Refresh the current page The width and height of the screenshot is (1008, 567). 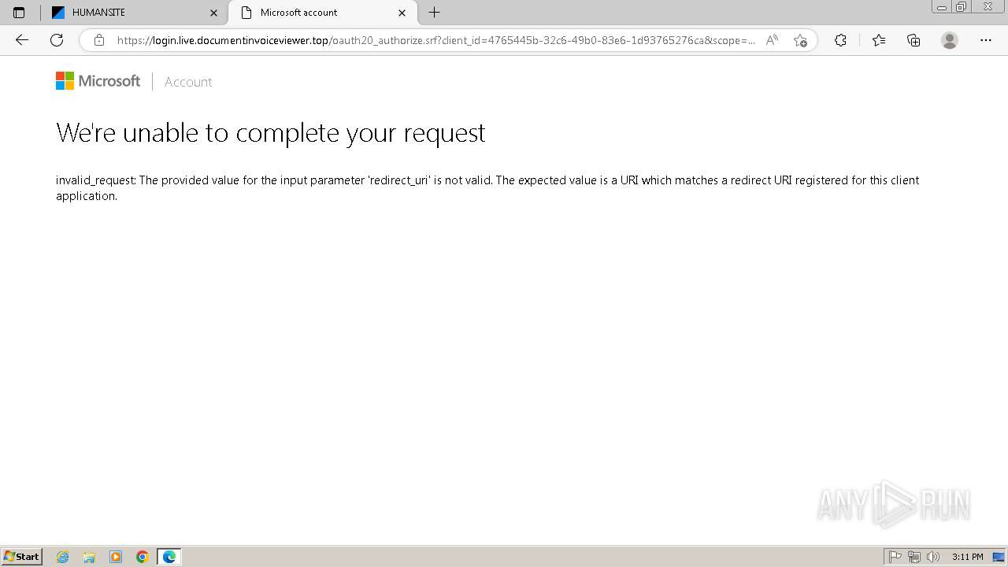(x=57, y=40)
